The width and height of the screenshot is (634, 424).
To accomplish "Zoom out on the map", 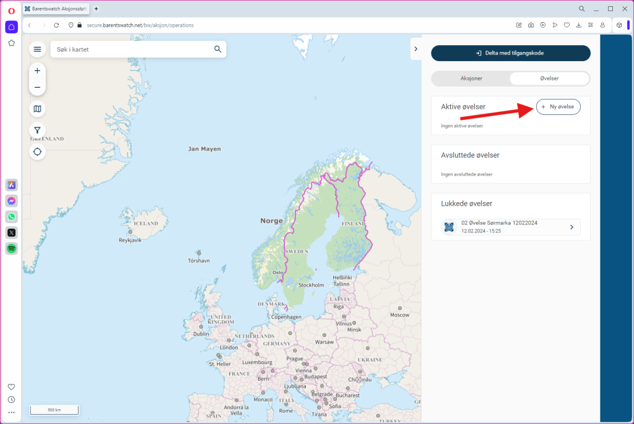I will 37,87.
